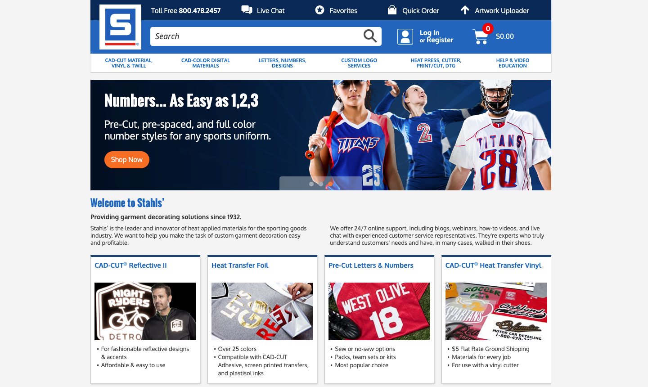648x387 pixels.
Task: Expand Heat Press, Cutter, Print/Cut, DTG menu
Action: click(436, 63)
